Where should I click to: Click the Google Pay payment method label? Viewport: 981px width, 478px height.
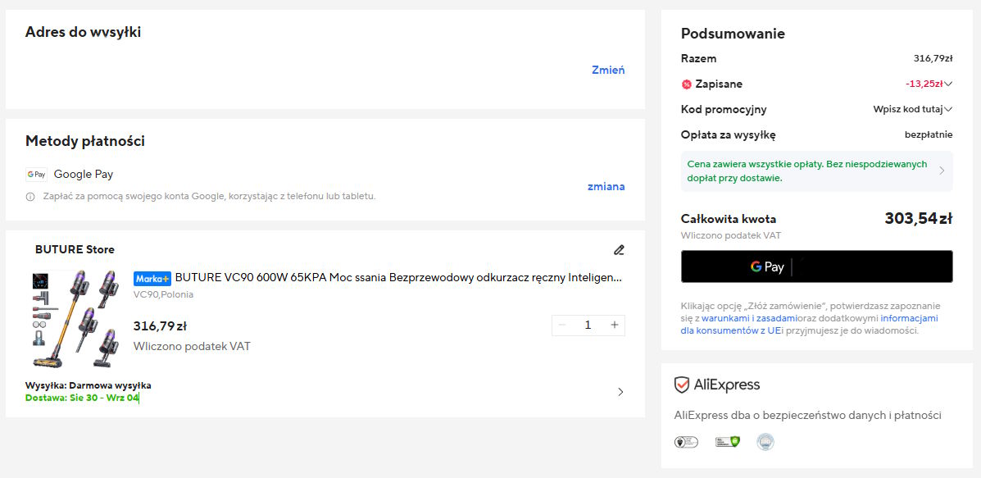(x=84, y=175)
